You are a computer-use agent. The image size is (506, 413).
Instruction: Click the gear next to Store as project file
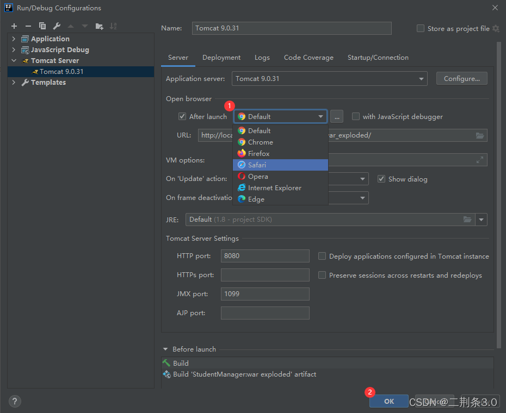(496, 29)
